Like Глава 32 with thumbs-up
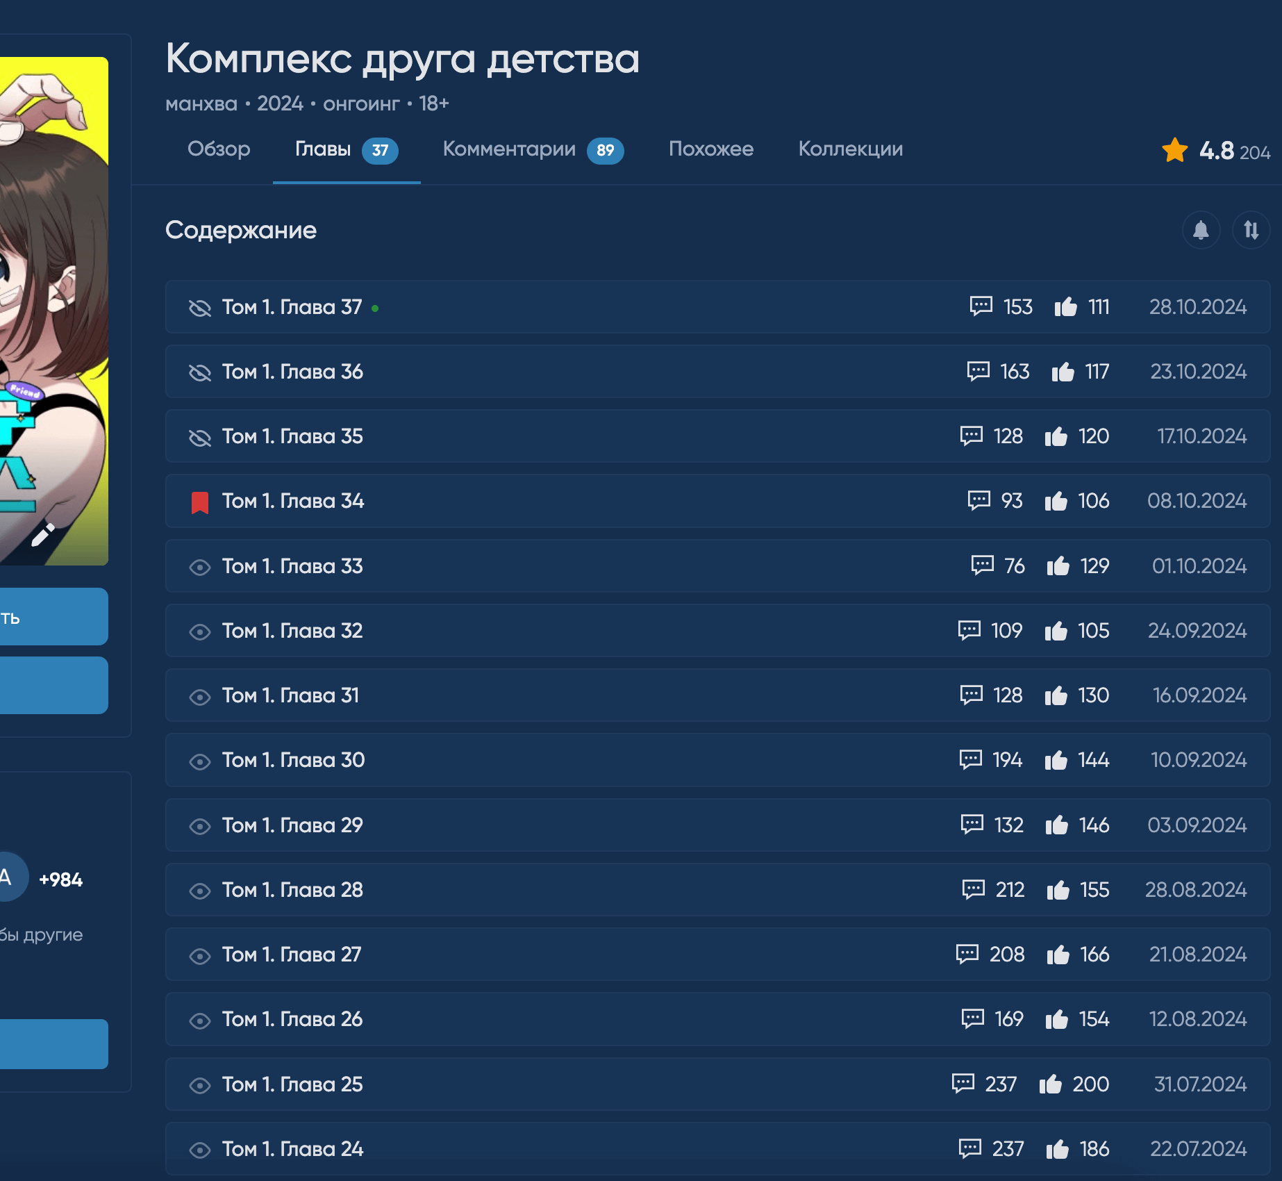Image resolution: width=1282 pixels, height=1181 pixels. (1056, 630)
